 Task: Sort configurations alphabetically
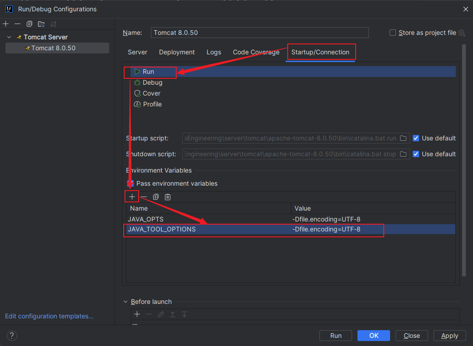pyautogui.click(x=53, y=24)
